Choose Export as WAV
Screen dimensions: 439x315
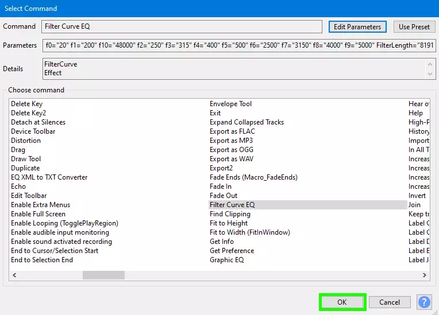coord(232,159)
